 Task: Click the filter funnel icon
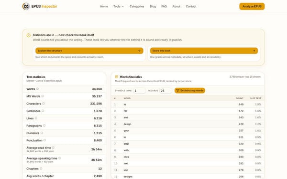[177, 90]
